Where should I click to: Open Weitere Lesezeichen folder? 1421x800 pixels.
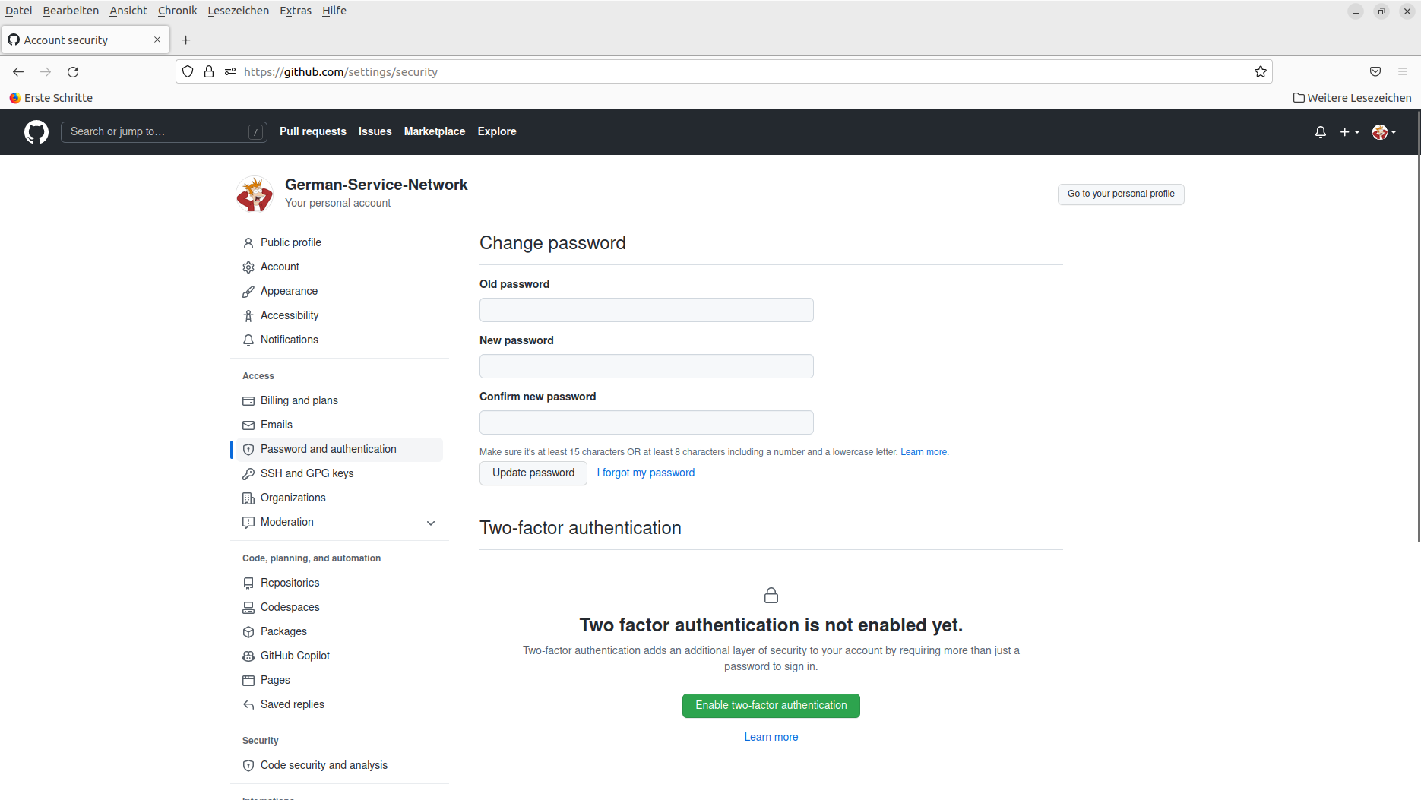coord(1353,98)
